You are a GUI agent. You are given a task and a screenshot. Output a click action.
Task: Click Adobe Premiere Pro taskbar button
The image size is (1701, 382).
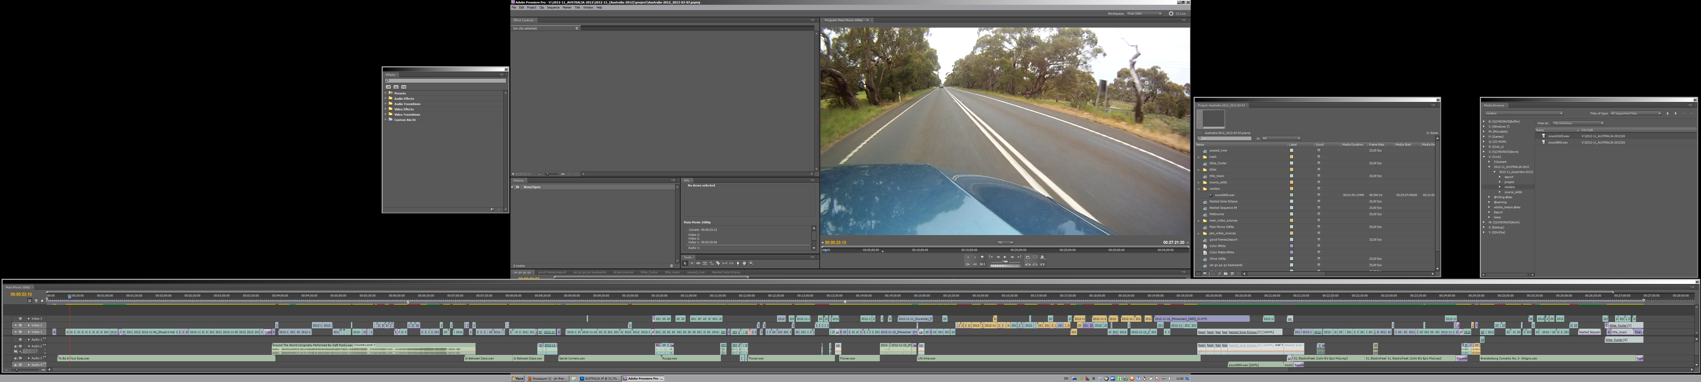tap(644, 379)
